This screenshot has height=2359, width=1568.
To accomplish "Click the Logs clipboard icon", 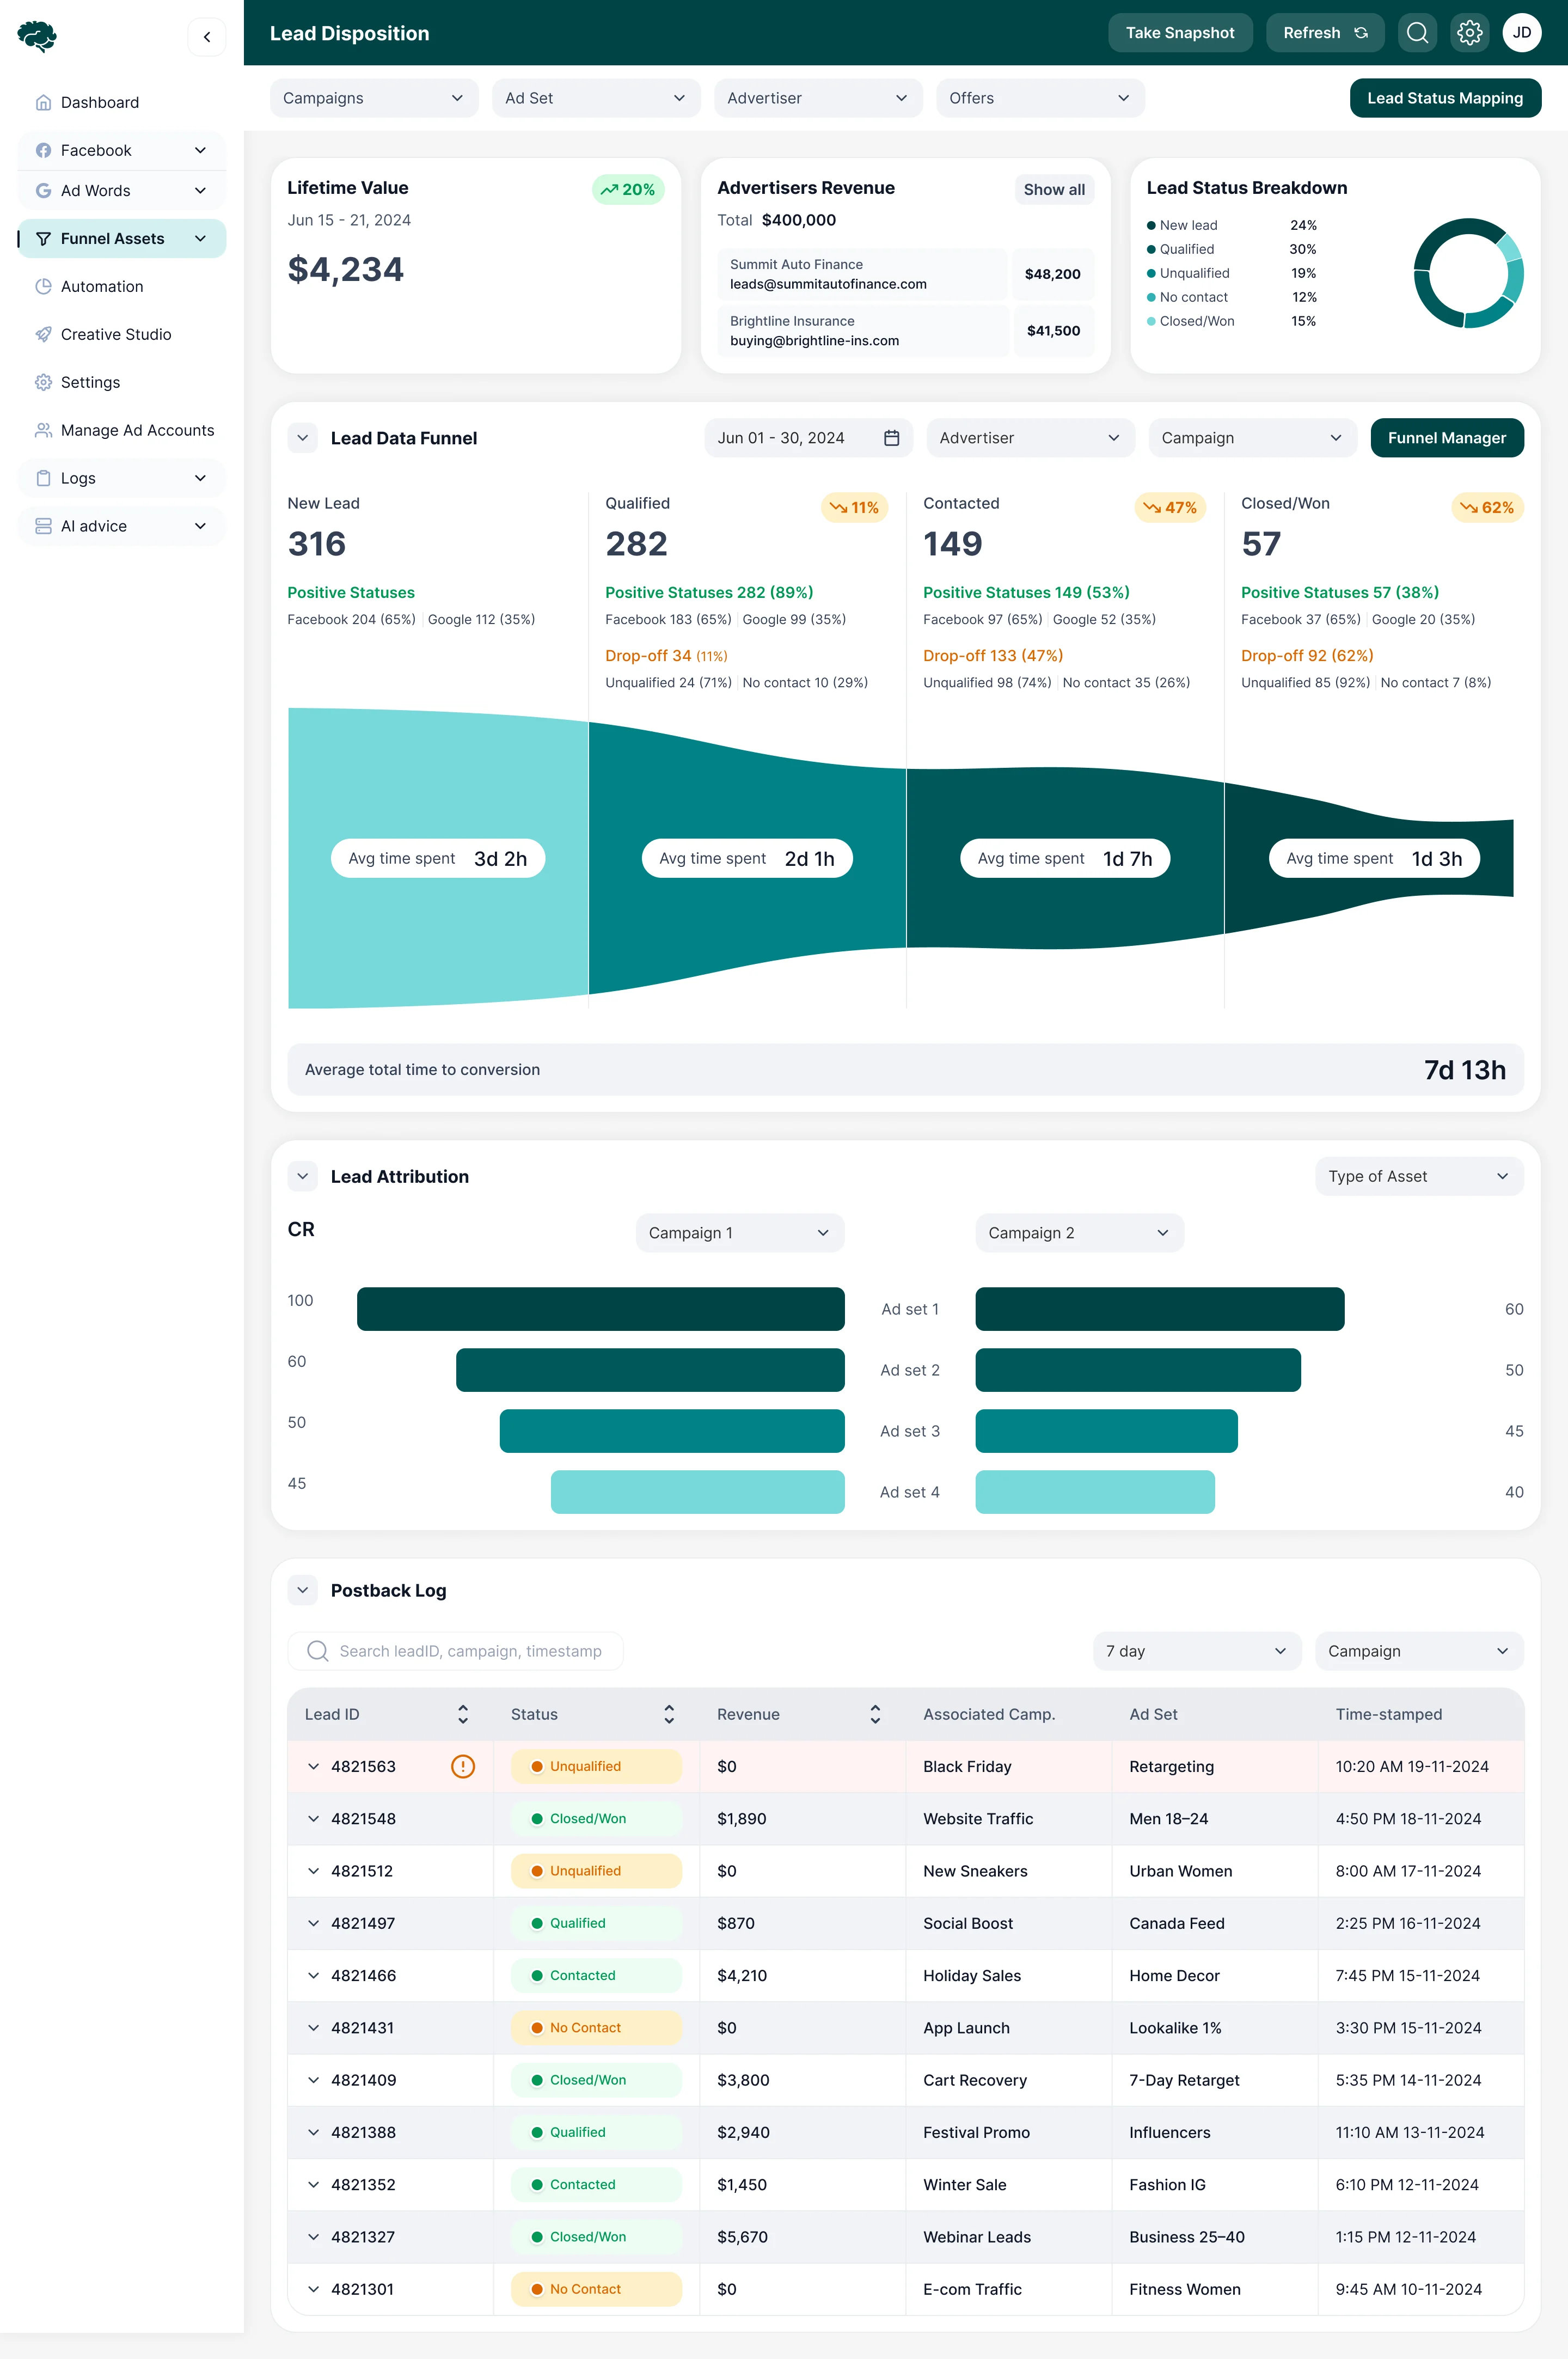I will (43, 478).
